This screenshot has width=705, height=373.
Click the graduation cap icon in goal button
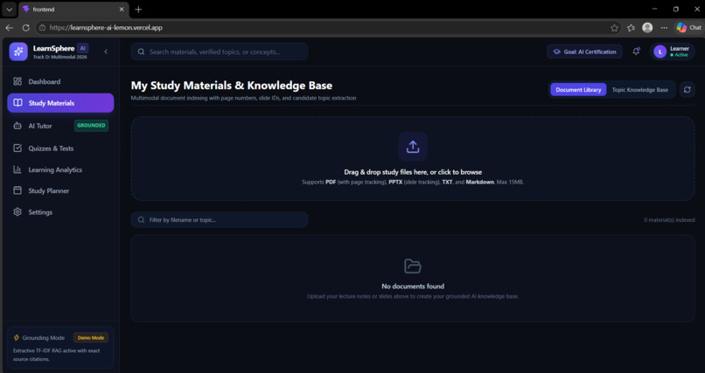tap(556, 52)
